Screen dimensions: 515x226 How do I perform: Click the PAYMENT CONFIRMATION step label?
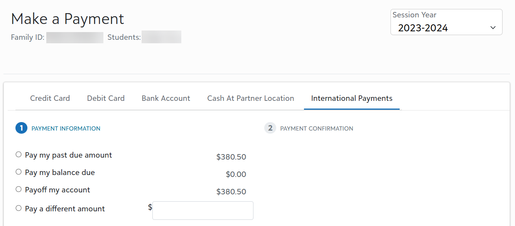(x=316, y=128)
